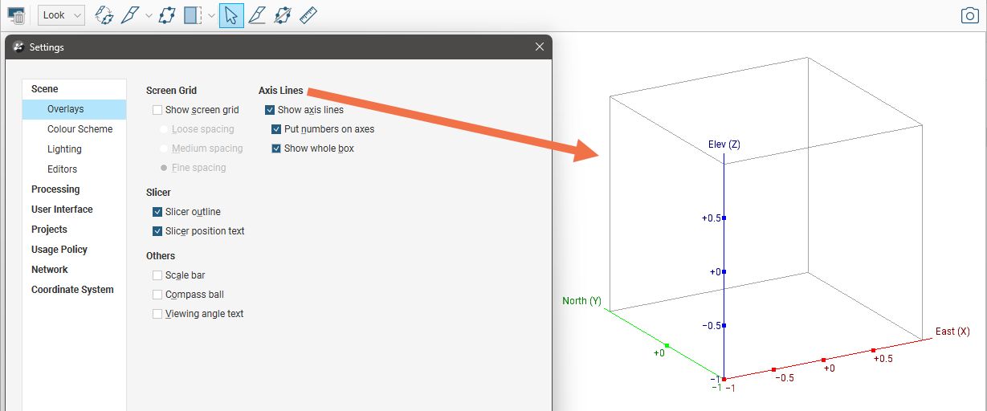Close the Settings dialog
This screenshot has width=987, height=411.
coord(540,47)
